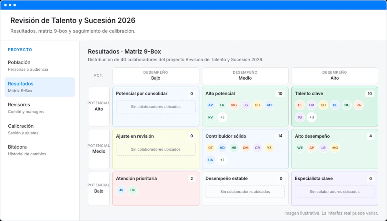Click the UA avatar in Contribuidor sólido
The width and height of the screenshot is (387, 221).
[x=211, y=160]
